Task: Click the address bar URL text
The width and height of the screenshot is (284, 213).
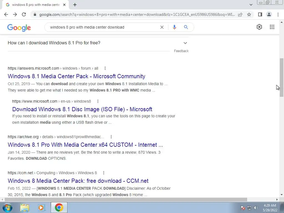Action: pos(137,14)
